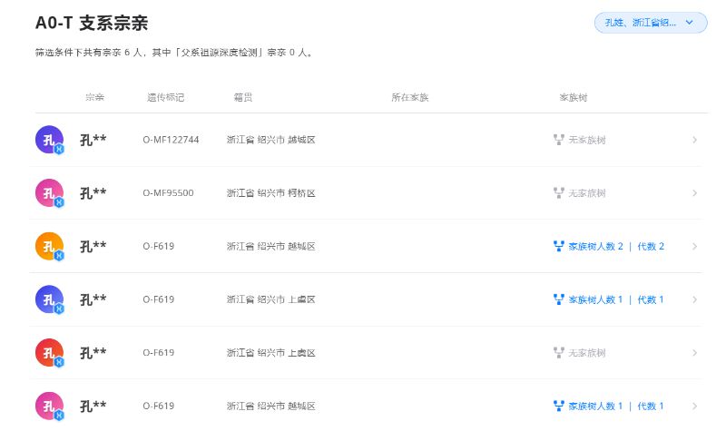This screenshot has width=726, height=431.
Task: Click the pink avatar of O-MF95500 relative
Action: 50,193
